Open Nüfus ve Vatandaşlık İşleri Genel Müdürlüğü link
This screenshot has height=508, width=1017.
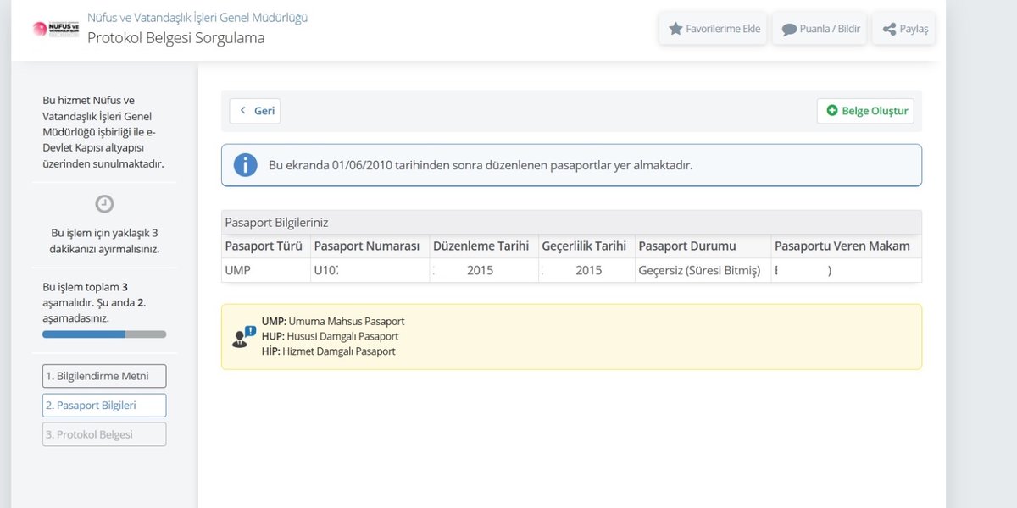tap(197, 17)
